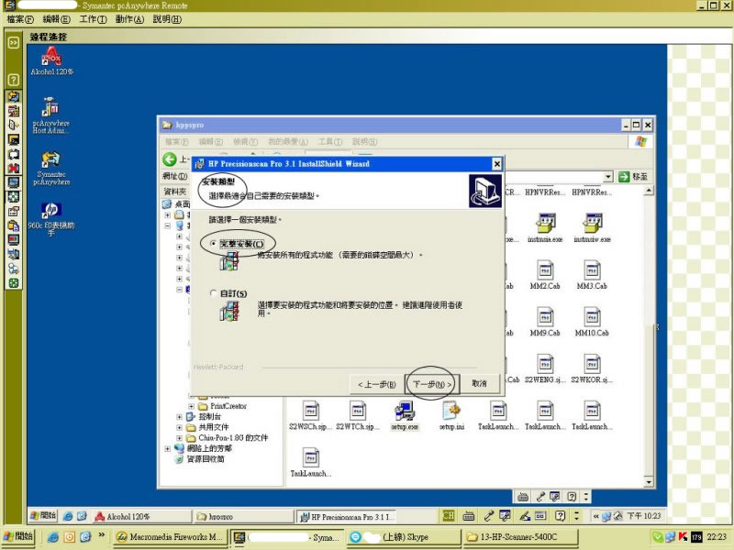Open the address bar dropdown in hppspro
734x550 pixels.
tap(607, 176)
